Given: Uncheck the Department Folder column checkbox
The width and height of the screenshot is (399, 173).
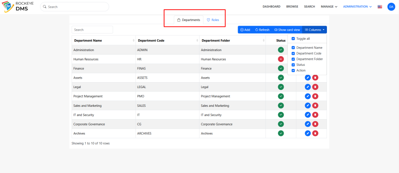Looking at the screenshot, I should coord(293,59).
